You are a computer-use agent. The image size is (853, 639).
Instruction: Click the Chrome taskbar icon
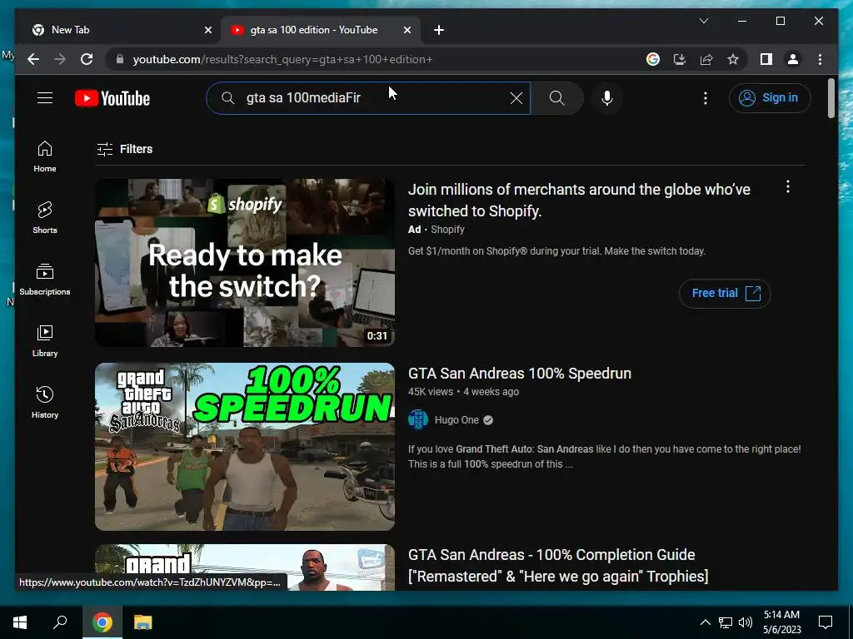click(x=102, y=622)
